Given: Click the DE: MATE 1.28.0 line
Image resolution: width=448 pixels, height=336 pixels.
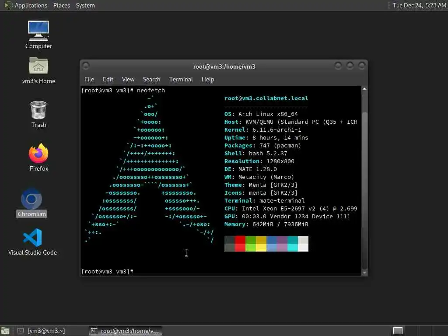Looking at the screenshot, I should click(x=251, y=169).
